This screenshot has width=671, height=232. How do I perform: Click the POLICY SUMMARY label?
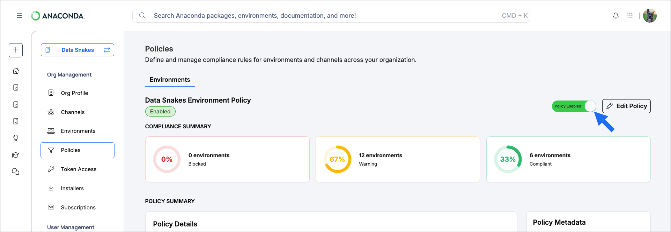170,201
